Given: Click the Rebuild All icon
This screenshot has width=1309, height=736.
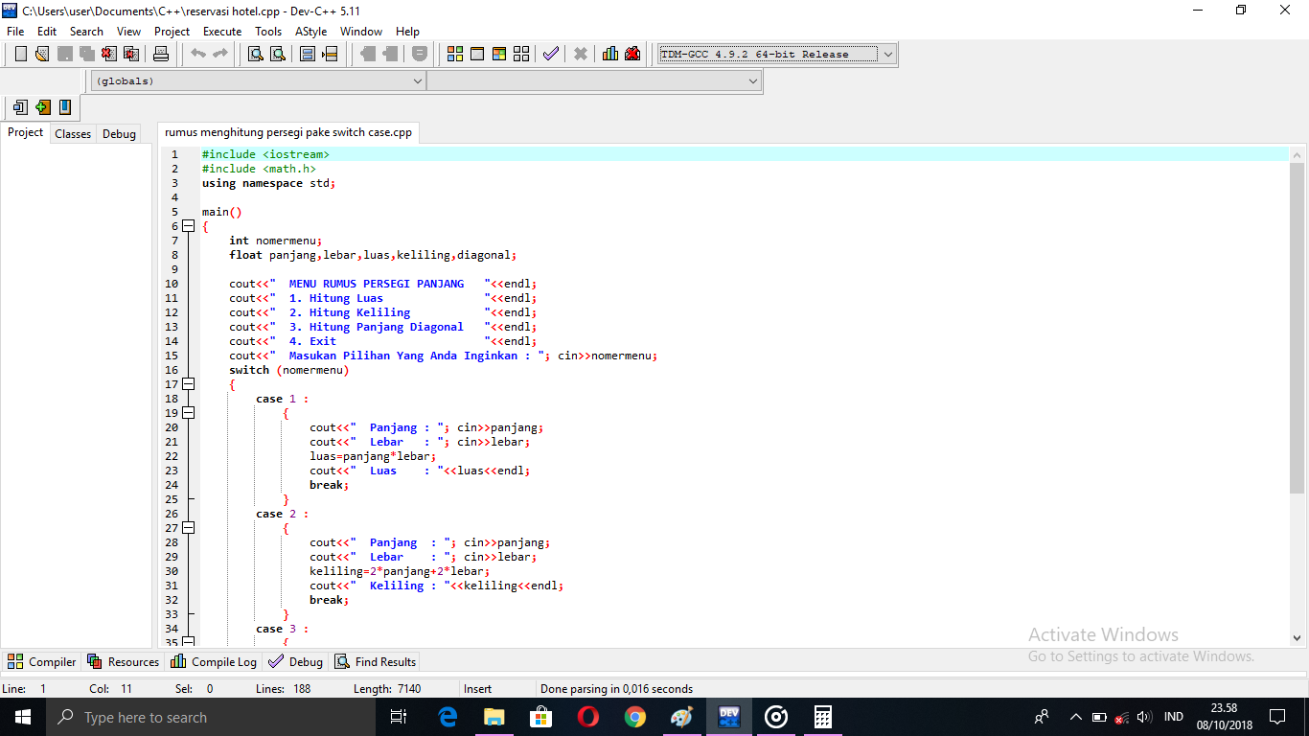Looking at the screenshot, I should point(520,54).
